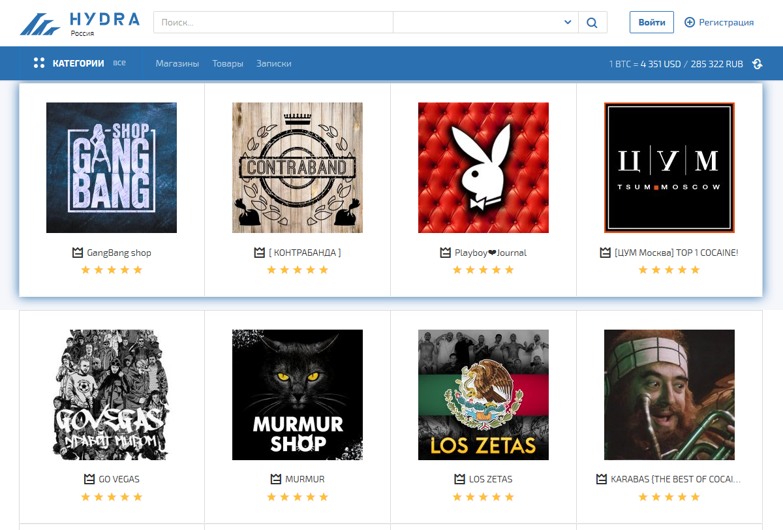Click the HYDRA wordmark text
783x530 pixels.
(x=105, y=18)
